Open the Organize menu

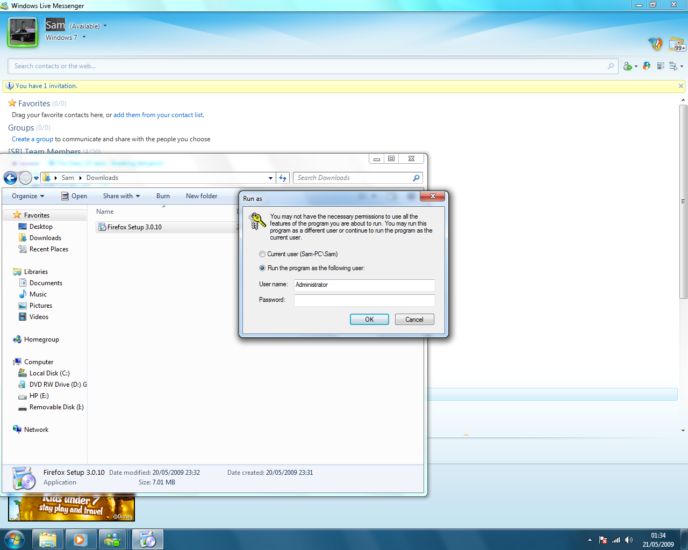tap(28, 196)
